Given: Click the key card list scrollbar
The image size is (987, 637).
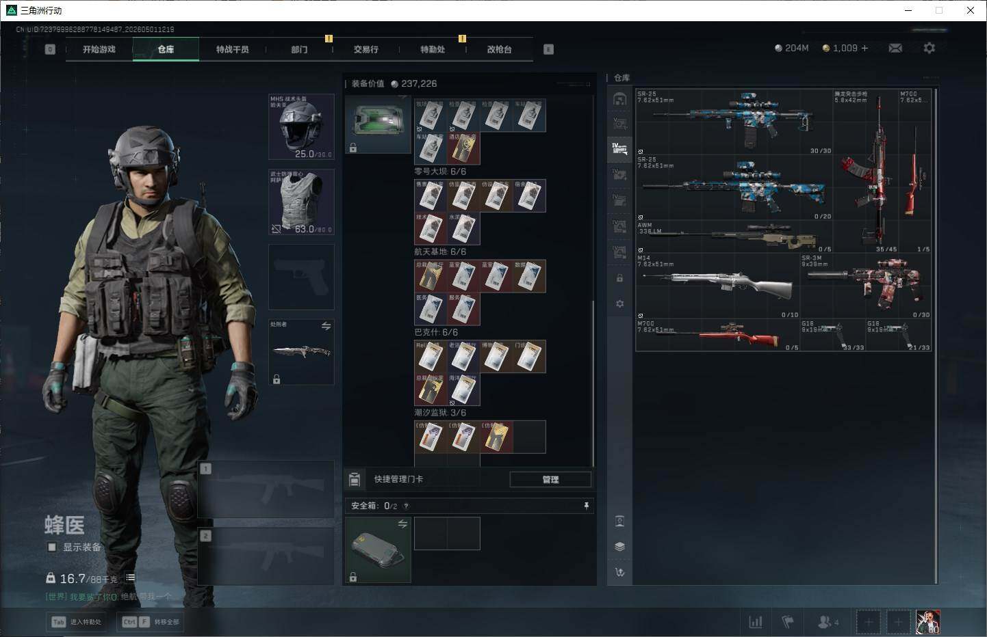Looking at the screenshot, I should pyautogui.click(x=593, y=383).
